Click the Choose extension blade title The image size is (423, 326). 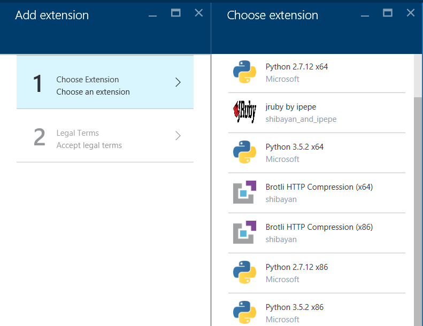coord(273,15)
